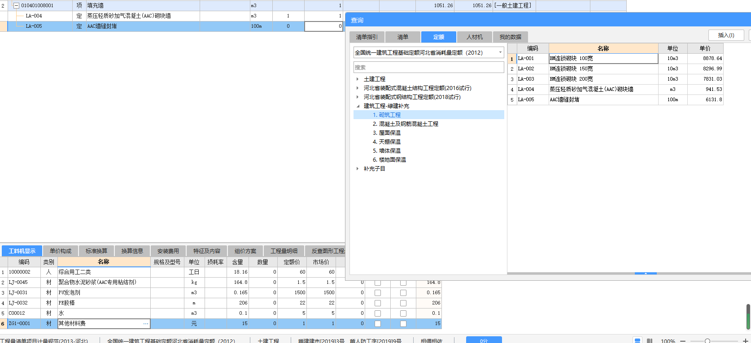Image resolution: width=751 pixels, height=343 pixels.
Task: Expand 河北省装配式钢结构工程定额(2018试行) node
Action: [358, 97]
